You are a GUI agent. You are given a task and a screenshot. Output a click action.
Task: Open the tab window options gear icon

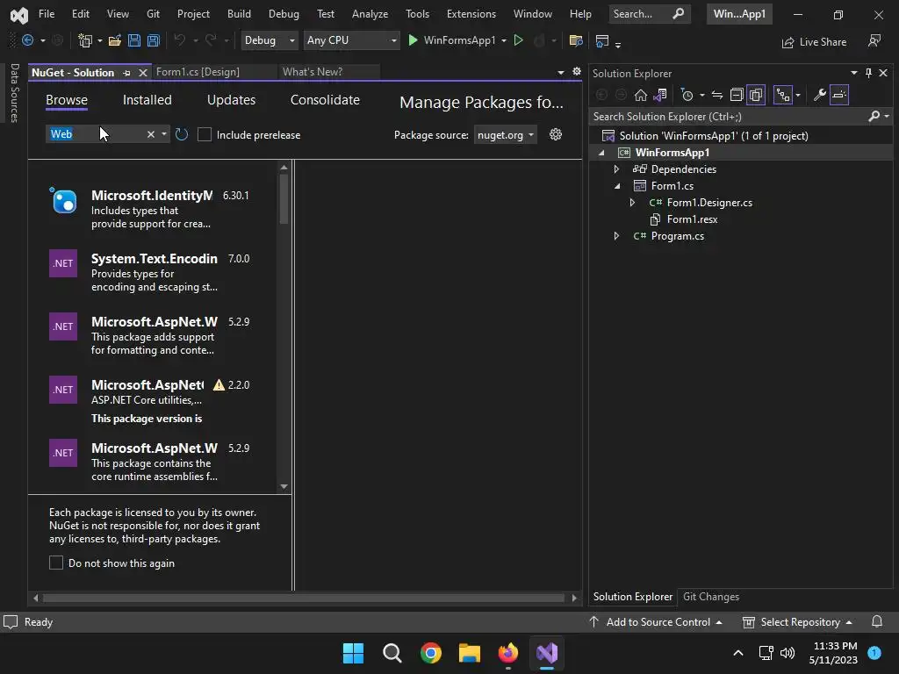[577, 72]
